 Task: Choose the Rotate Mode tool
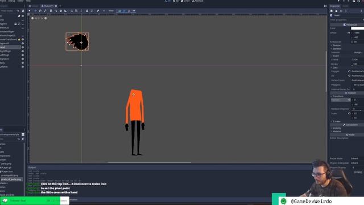[x=40, y=11]
